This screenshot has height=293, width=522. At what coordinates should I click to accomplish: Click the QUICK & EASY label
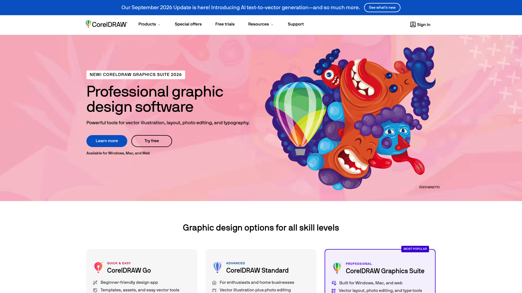[x=119, y=263]
